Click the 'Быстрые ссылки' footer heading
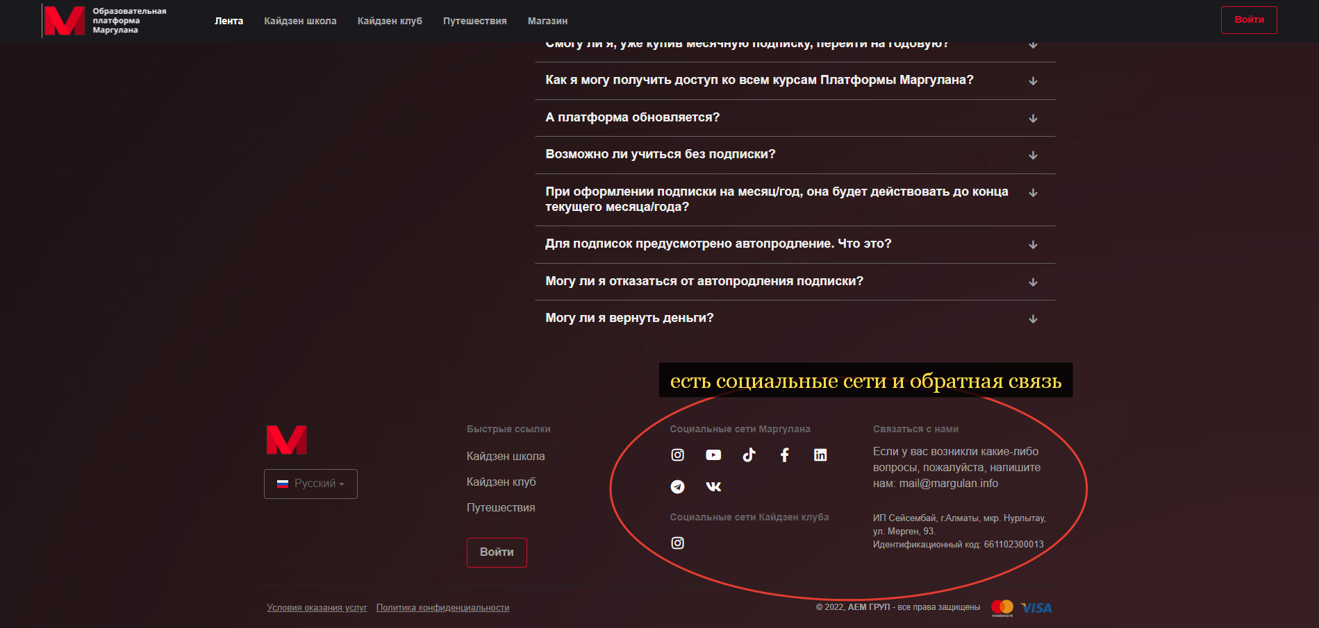Viewport: 1319px width, 628px height. (x=508, y=430)
